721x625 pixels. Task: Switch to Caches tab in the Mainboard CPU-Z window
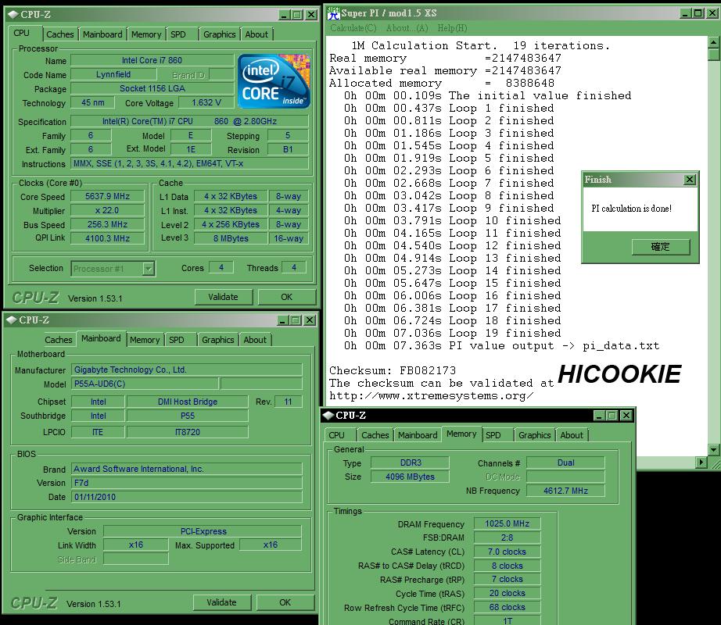pos(59,340)
